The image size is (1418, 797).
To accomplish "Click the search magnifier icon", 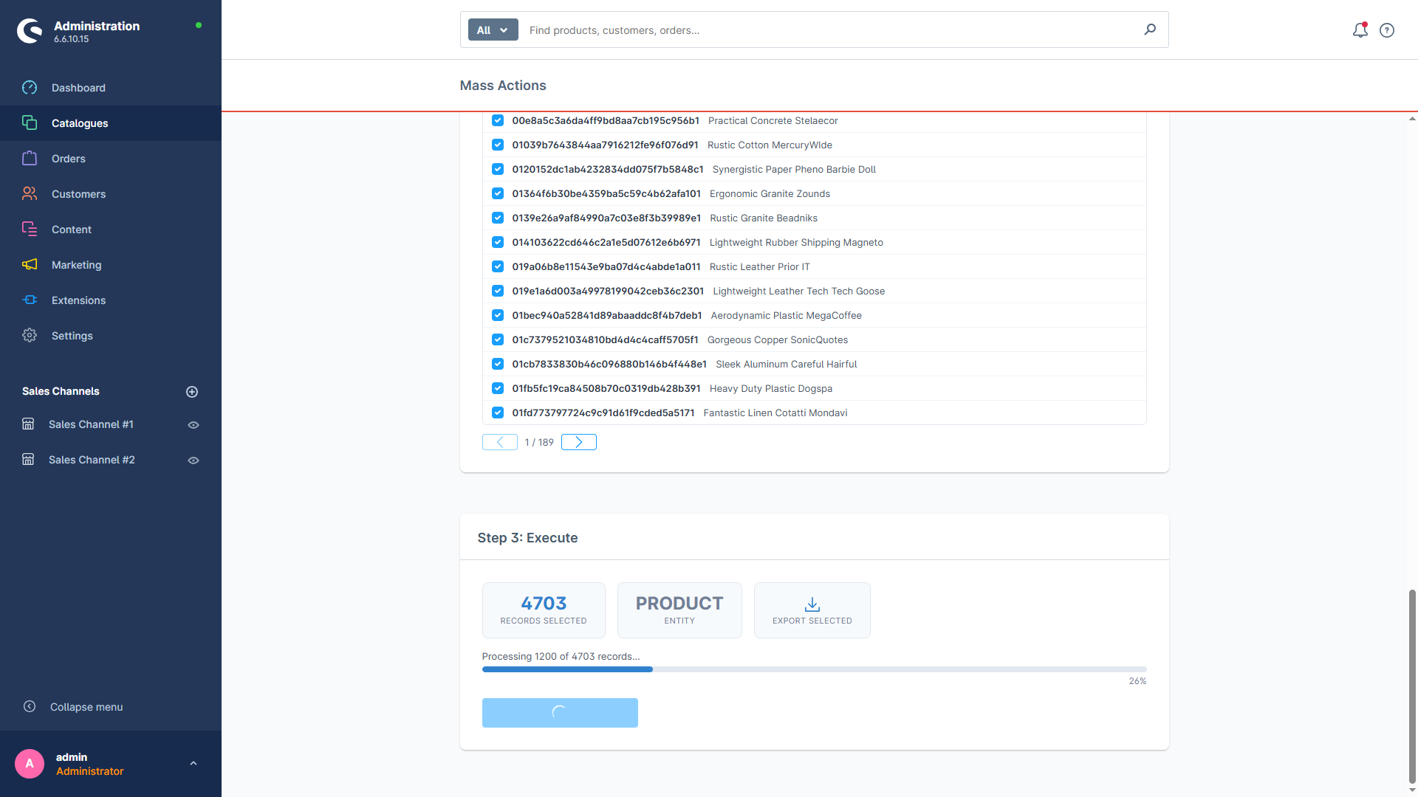I will (x=1150, y=30).
